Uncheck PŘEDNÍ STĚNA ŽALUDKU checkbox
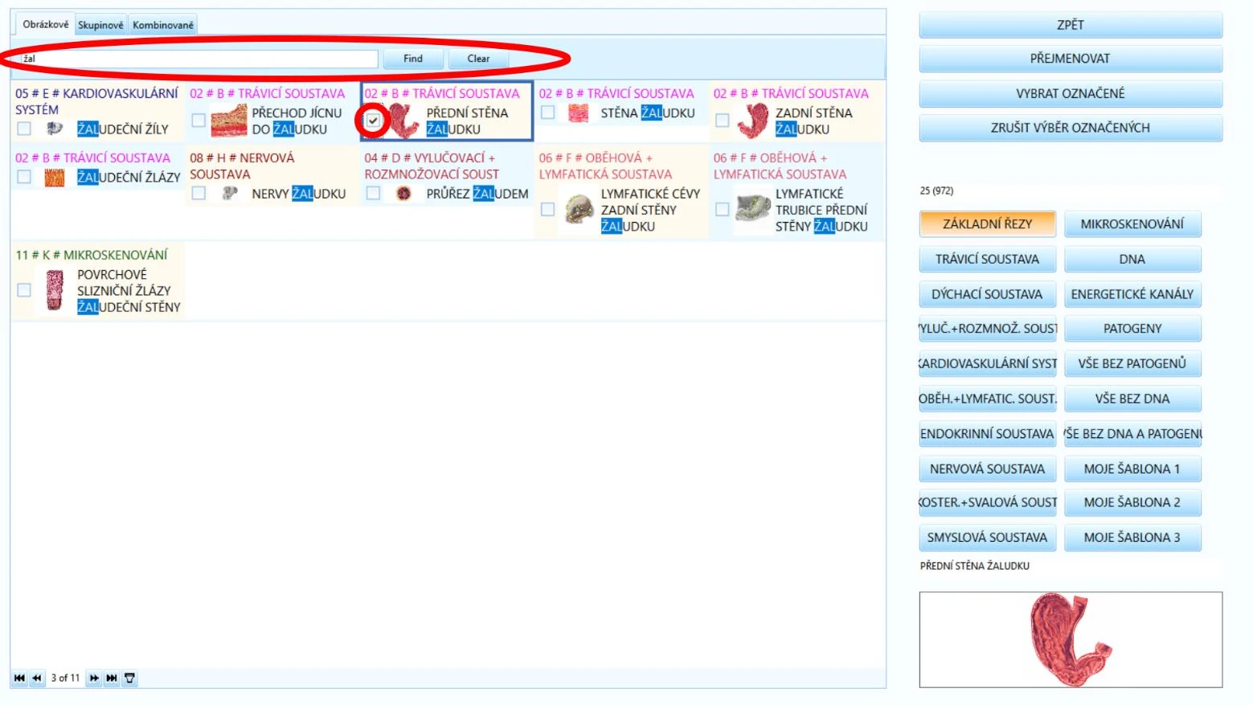The height and width of the screenshot is (705, 1253). coord(373,121)
